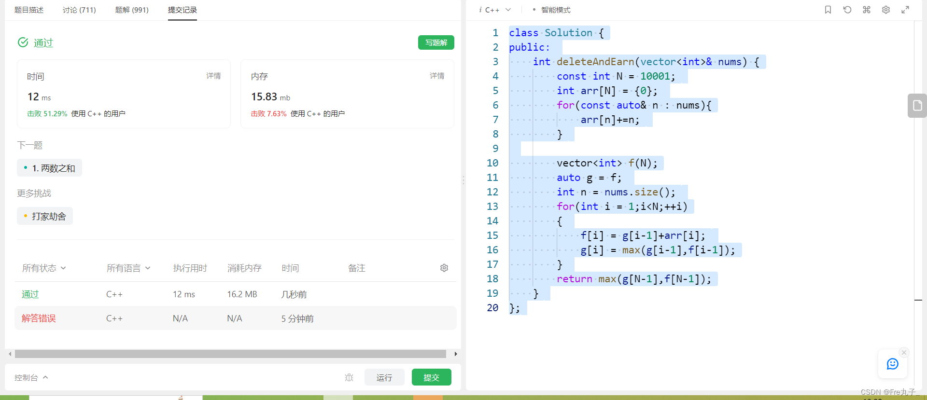
Task: Click code line 12 nums.size() statement
Action: pos(616,192)
